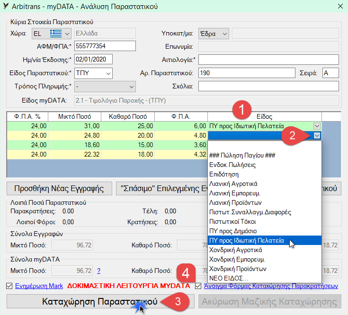Pick Λιανική Προϊόντων option

click(x=265, y=202)
